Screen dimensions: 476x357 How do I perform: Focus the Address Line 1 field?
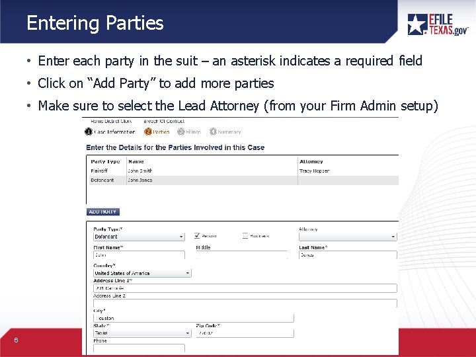coord(245,288)
